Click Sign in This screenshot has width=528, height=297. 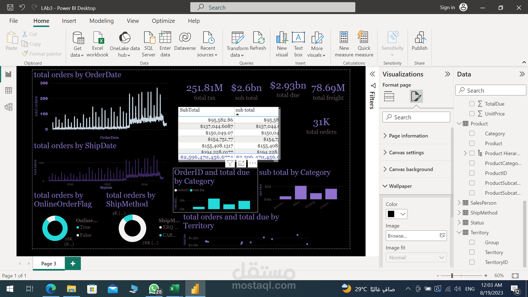tap(447, 7)
